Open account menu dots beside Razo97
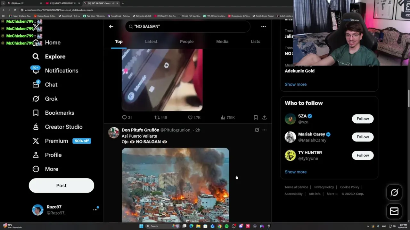The image size is (410, 230). click(x=95, y=210)
